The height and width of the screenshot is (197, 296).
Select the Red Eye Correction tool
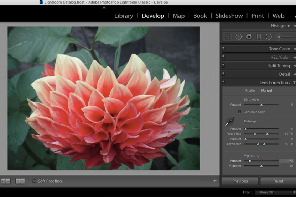click(x=249, y=37)
